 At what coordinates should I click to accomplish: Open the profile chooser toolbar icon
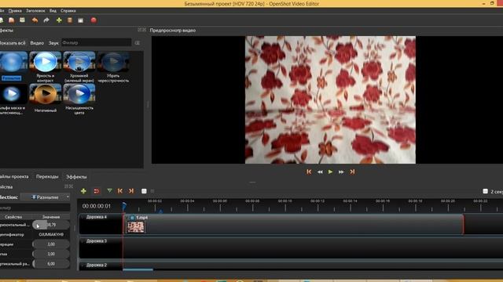tap(70, 20)
